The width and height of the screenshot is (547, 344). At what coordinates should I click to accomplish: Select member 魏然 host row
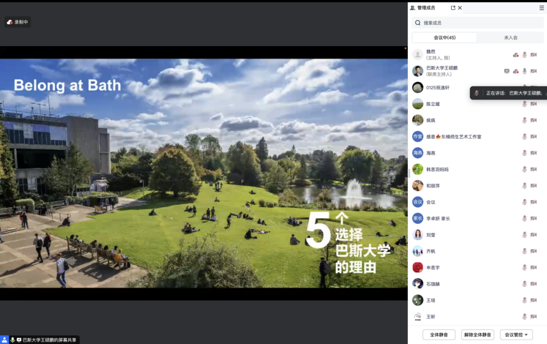477,55
